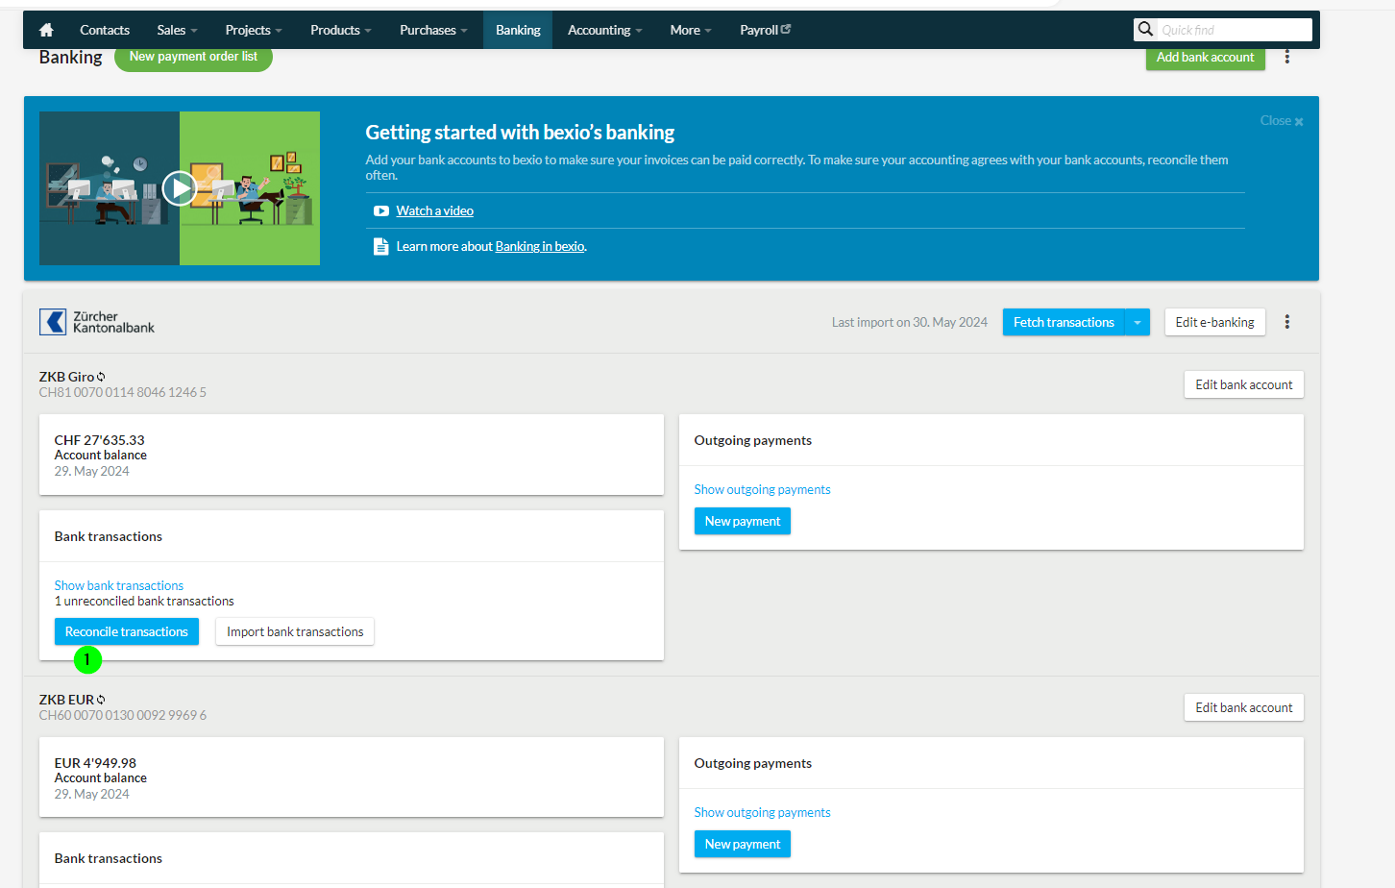Open the Contacts menu item
The image size is (1395, 888).
[105, 30]
